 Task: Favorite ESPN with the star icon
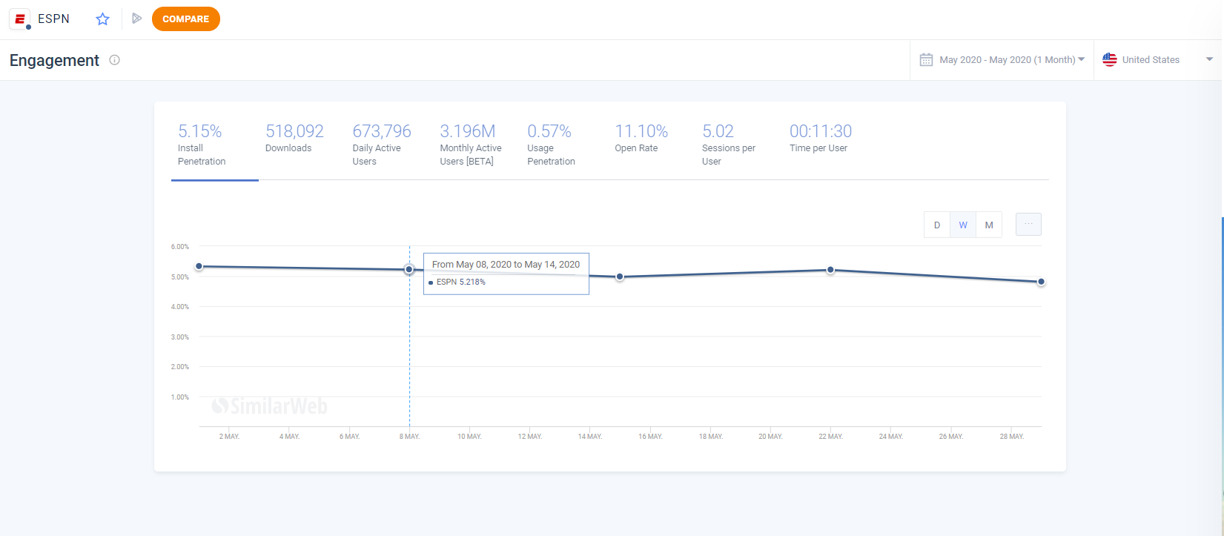tap(103, 19)
